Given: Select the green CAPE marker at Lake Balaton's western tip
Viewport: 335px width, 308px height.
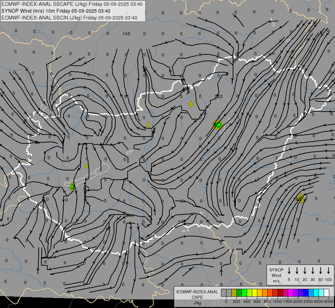Looking at the screenshot, I should pos(72,187).
